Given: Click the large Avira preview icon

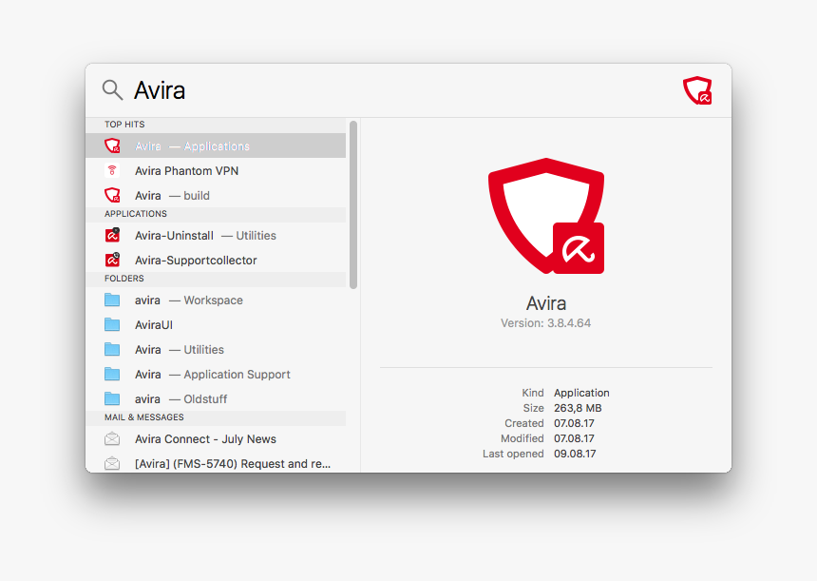Looking at the screenshot, I should pos(546,216).
